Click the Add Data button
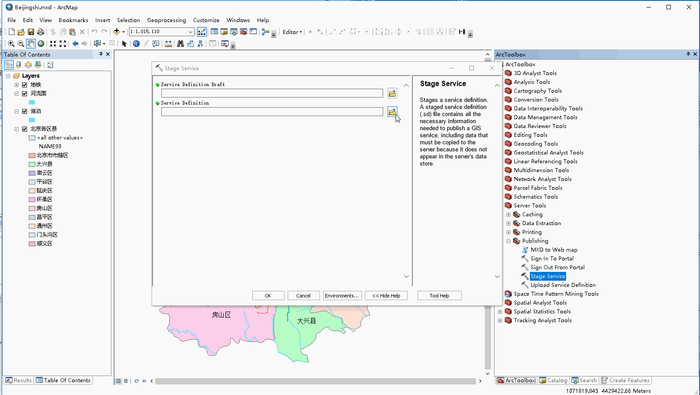 (117, 32)
